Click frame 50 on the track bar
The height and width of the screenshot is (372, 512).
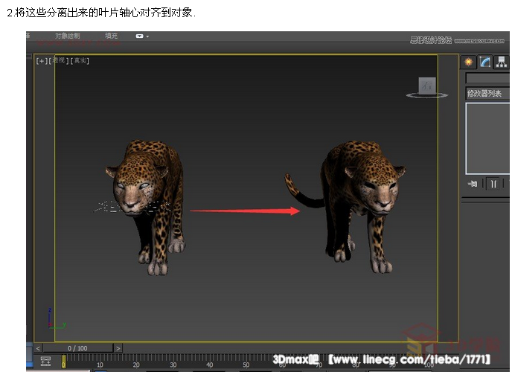(x=246, y=365)
